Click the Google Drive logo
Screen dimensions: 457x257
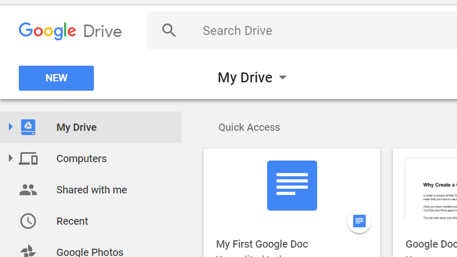click(x=70, y=31)
